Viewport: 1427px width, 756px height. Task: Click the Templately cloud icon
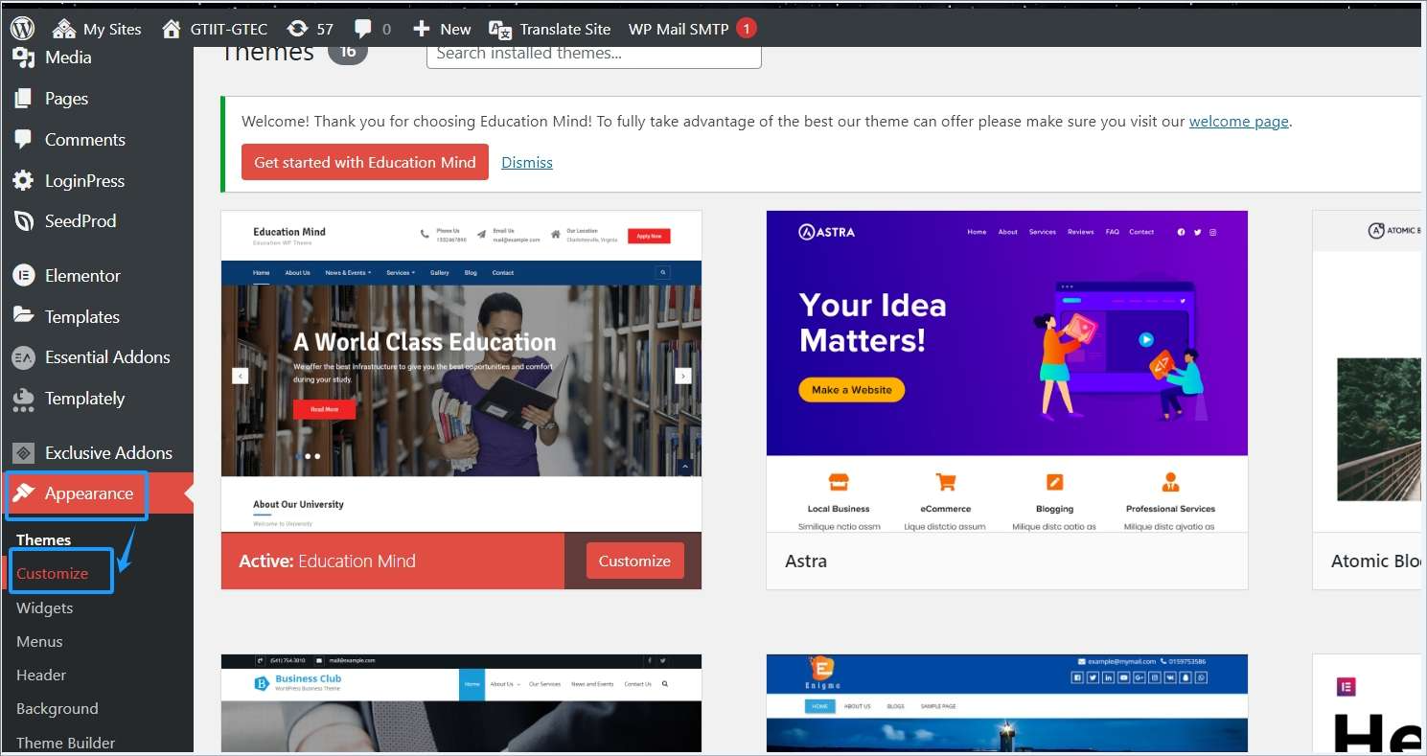click(x=23, y=399)
